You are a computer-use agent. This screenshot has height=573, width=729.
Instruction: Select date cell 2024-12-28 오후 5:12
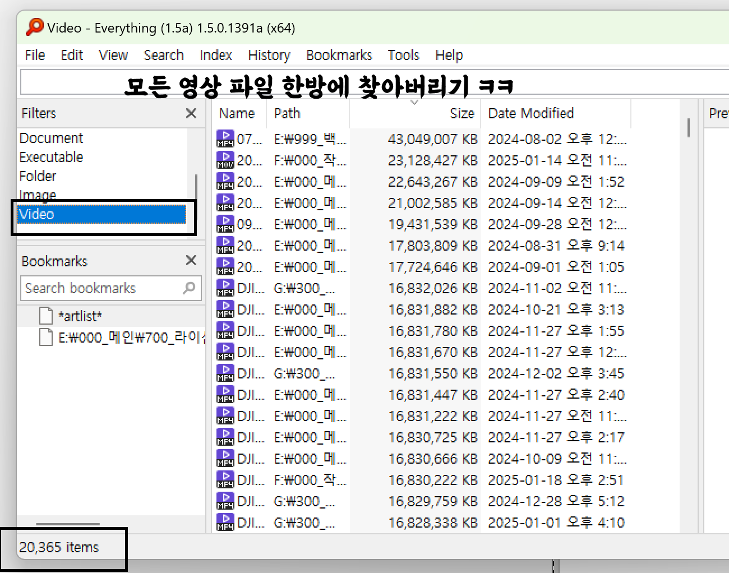tap(556, 501)
